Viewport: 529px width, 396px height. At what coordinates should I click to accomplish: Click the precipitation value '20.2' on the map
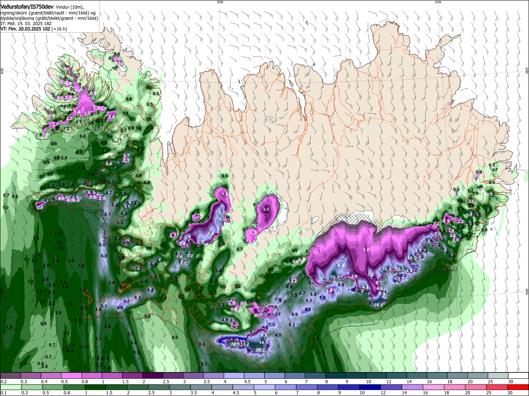(x=260, y=350)
